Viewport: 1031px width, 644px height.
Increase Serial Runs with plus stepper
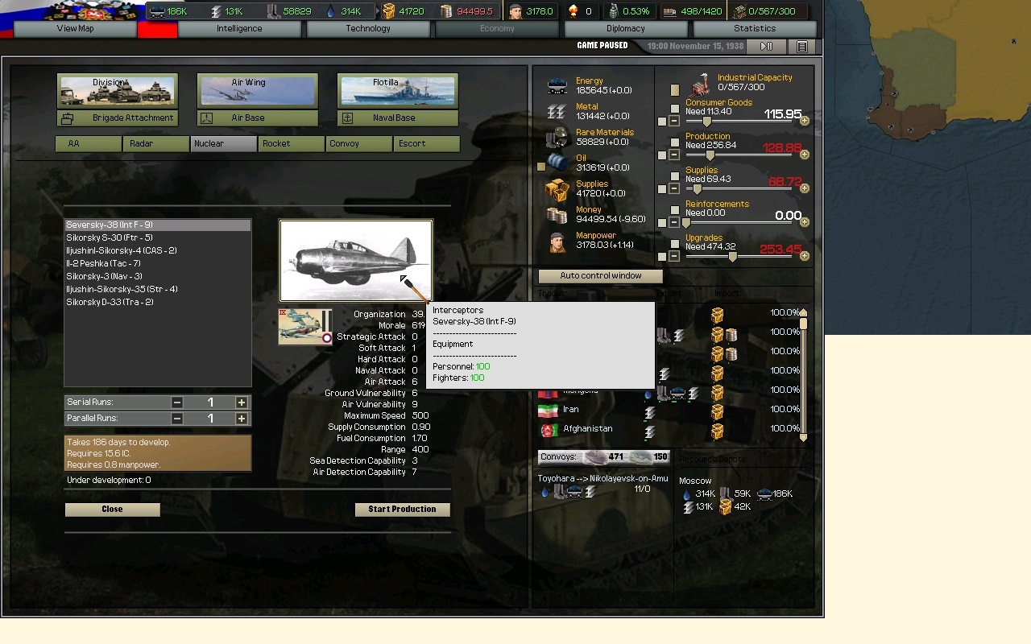[x=241, y=402]
